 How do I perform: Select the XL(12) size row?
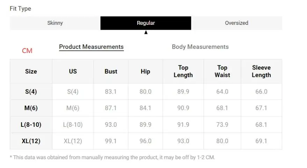146,141
